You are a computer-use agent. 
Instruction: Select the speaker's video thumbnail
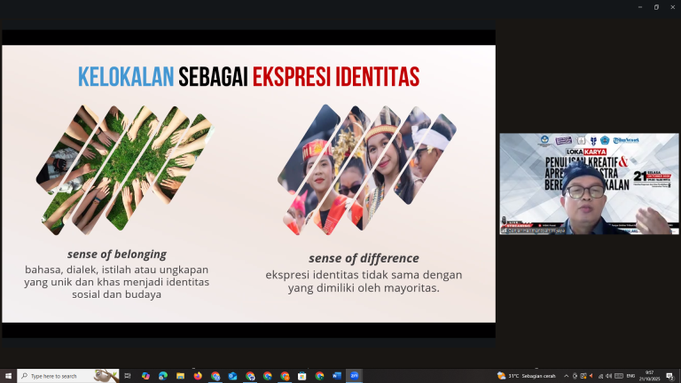[x=589, y=184]
